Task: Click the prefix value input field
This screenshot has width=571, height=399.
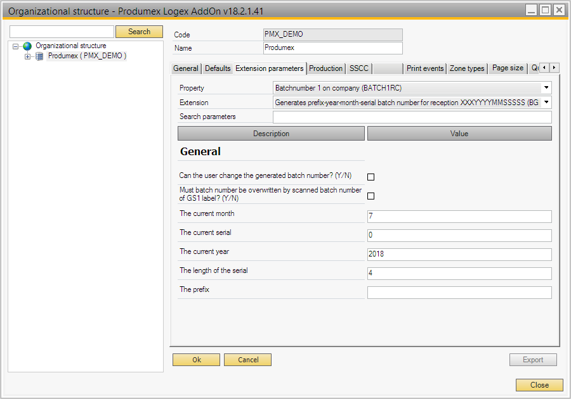Action: coord(459,293)
